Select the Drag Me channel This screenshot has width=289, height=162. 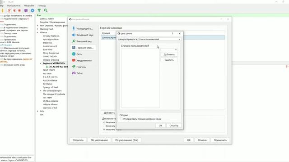52,22
